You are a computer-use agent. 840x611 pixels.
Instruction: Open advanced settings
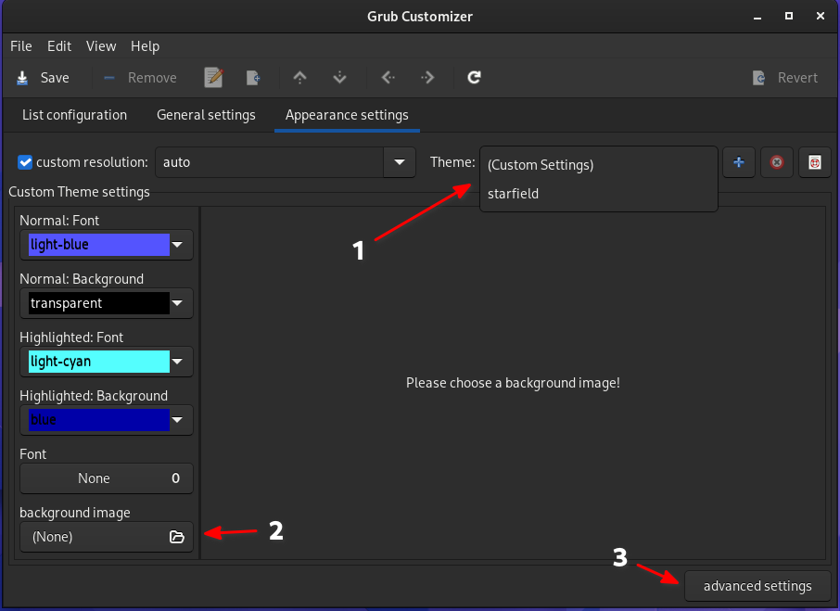[757, 586]
